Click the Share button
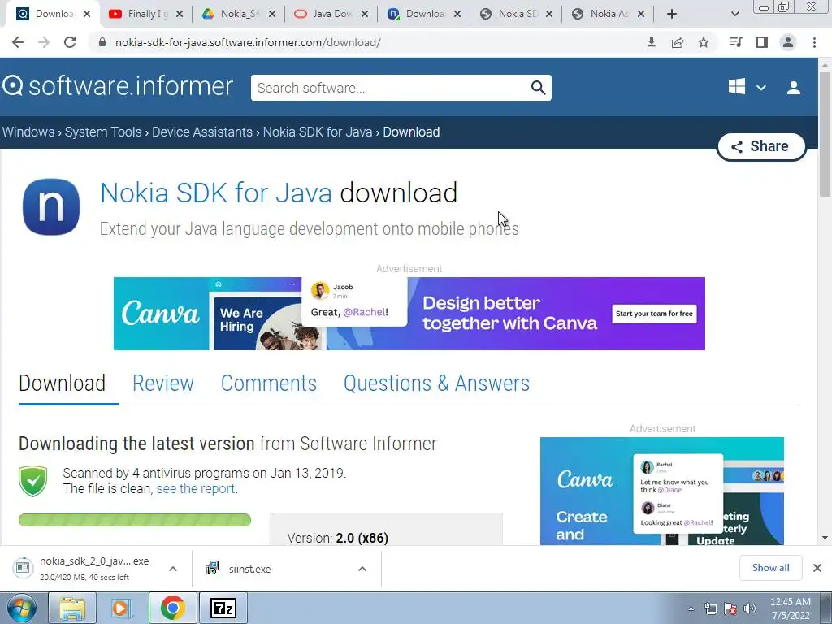This screenshot has width=832, height=624. point(761,146)
